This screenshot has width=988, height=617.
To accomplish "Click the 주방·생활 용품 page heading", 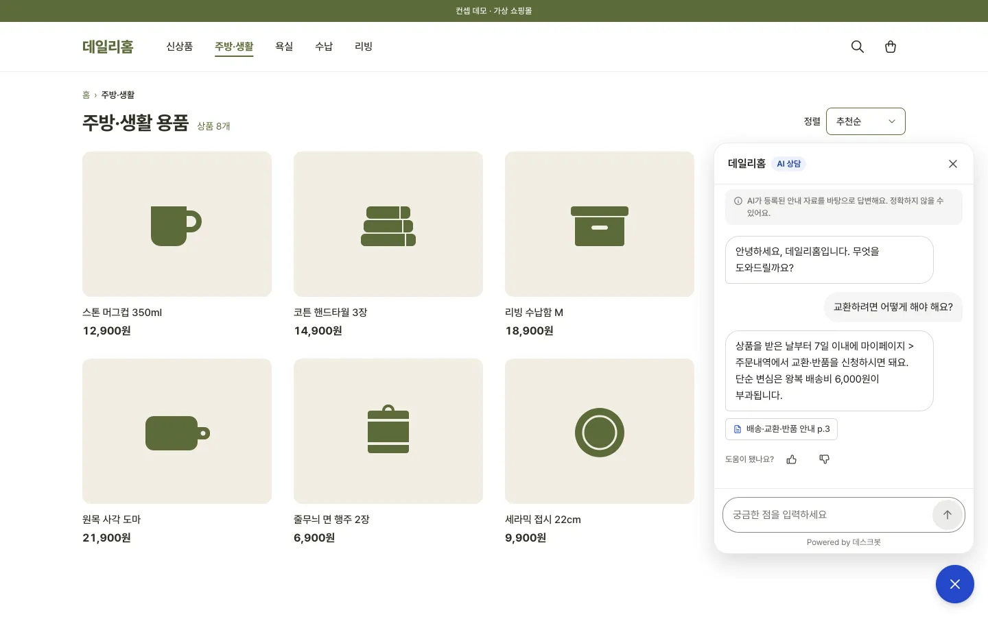I will [135, 123].
